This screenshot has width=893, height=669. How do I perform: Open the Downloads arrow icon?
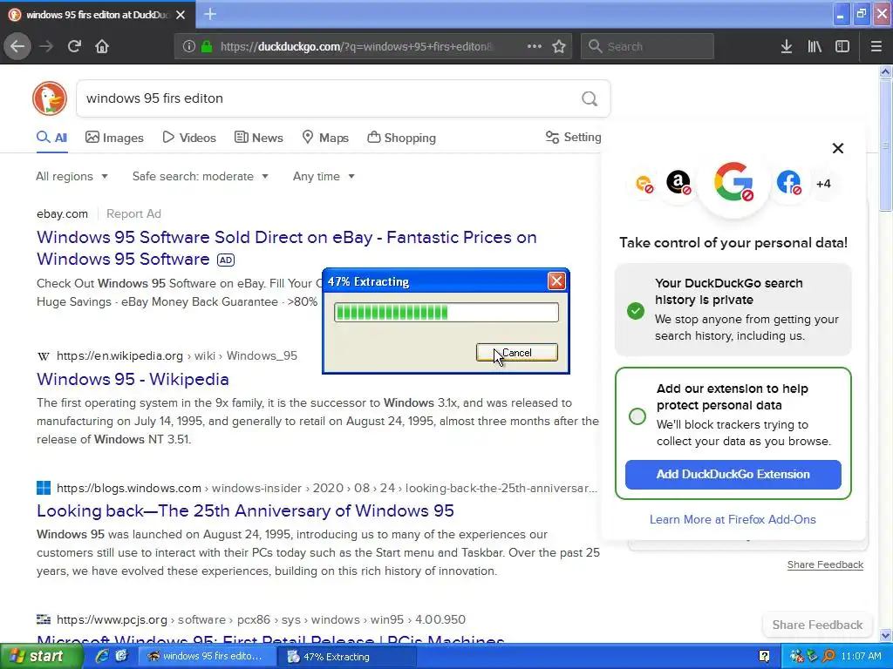[x=787, y=46]
